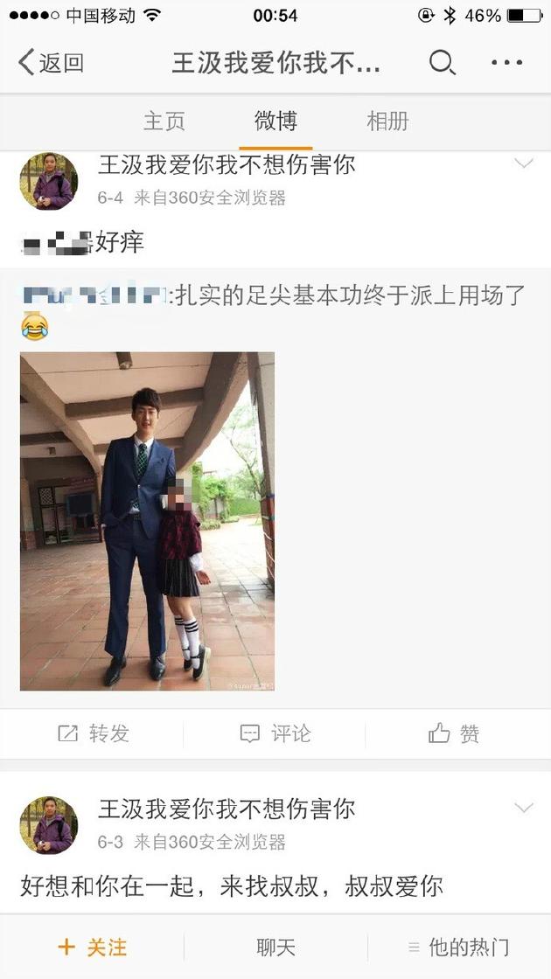
Task: Tap the search magnifier icon
Action: (x=443, y=62)
